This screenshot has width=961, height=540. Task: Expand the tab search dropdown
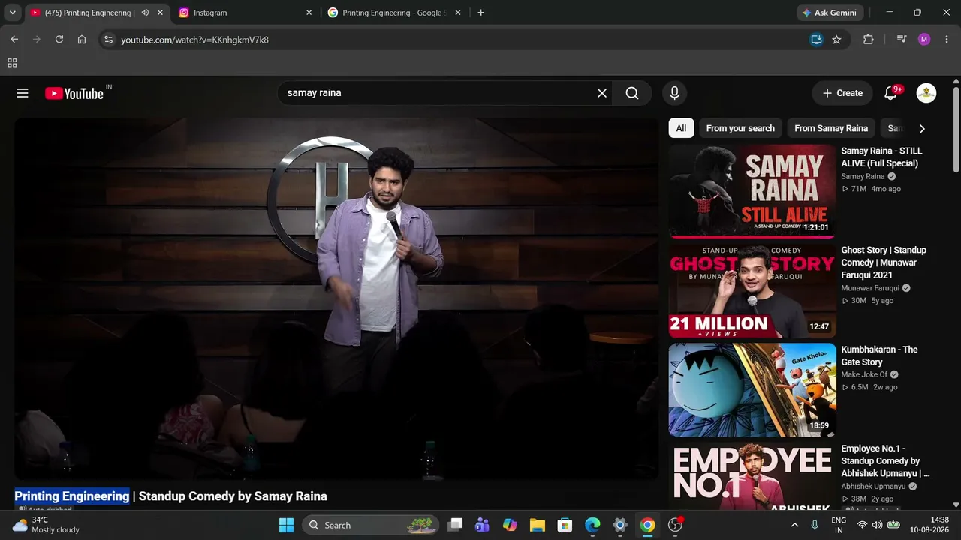(12, 13)
